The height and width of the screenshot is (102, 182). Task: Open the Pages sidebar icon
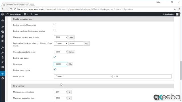point(3,37)
